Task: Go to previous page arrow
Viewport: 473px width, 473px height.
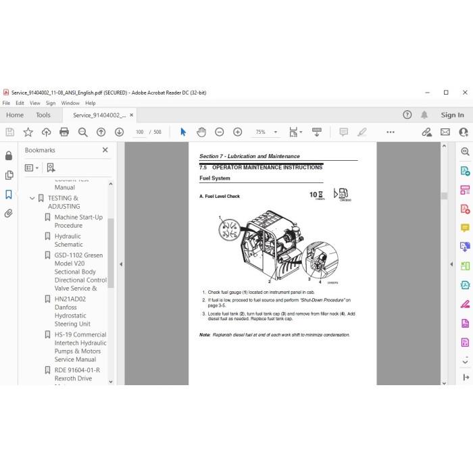Action: pyautogui.click(x=101, y=132)
